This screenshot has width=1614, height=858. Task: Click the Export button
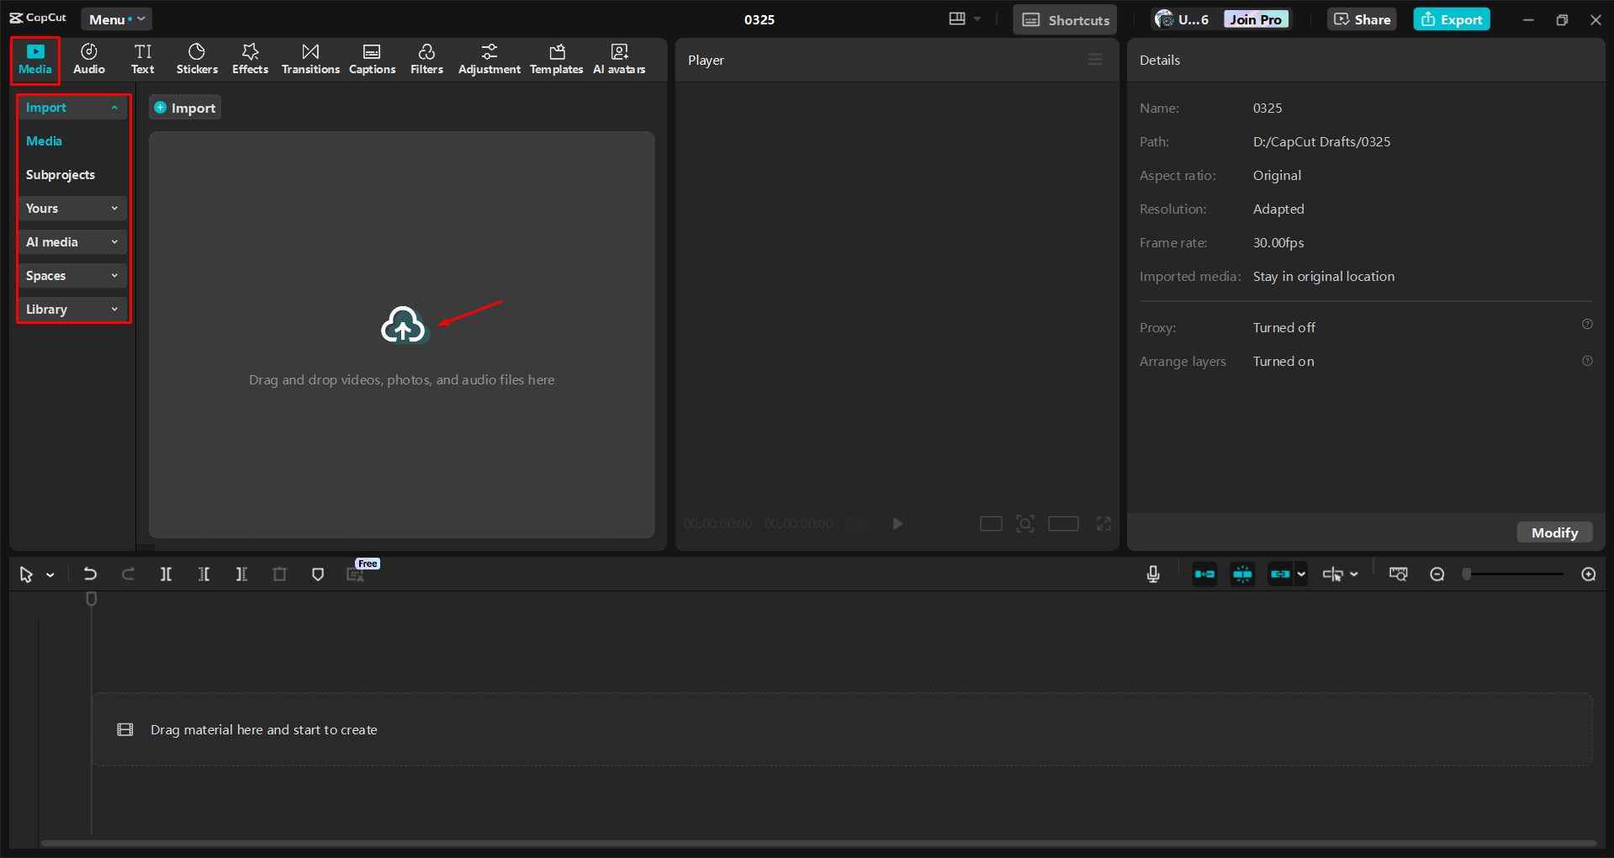[x=1451, y=19]
